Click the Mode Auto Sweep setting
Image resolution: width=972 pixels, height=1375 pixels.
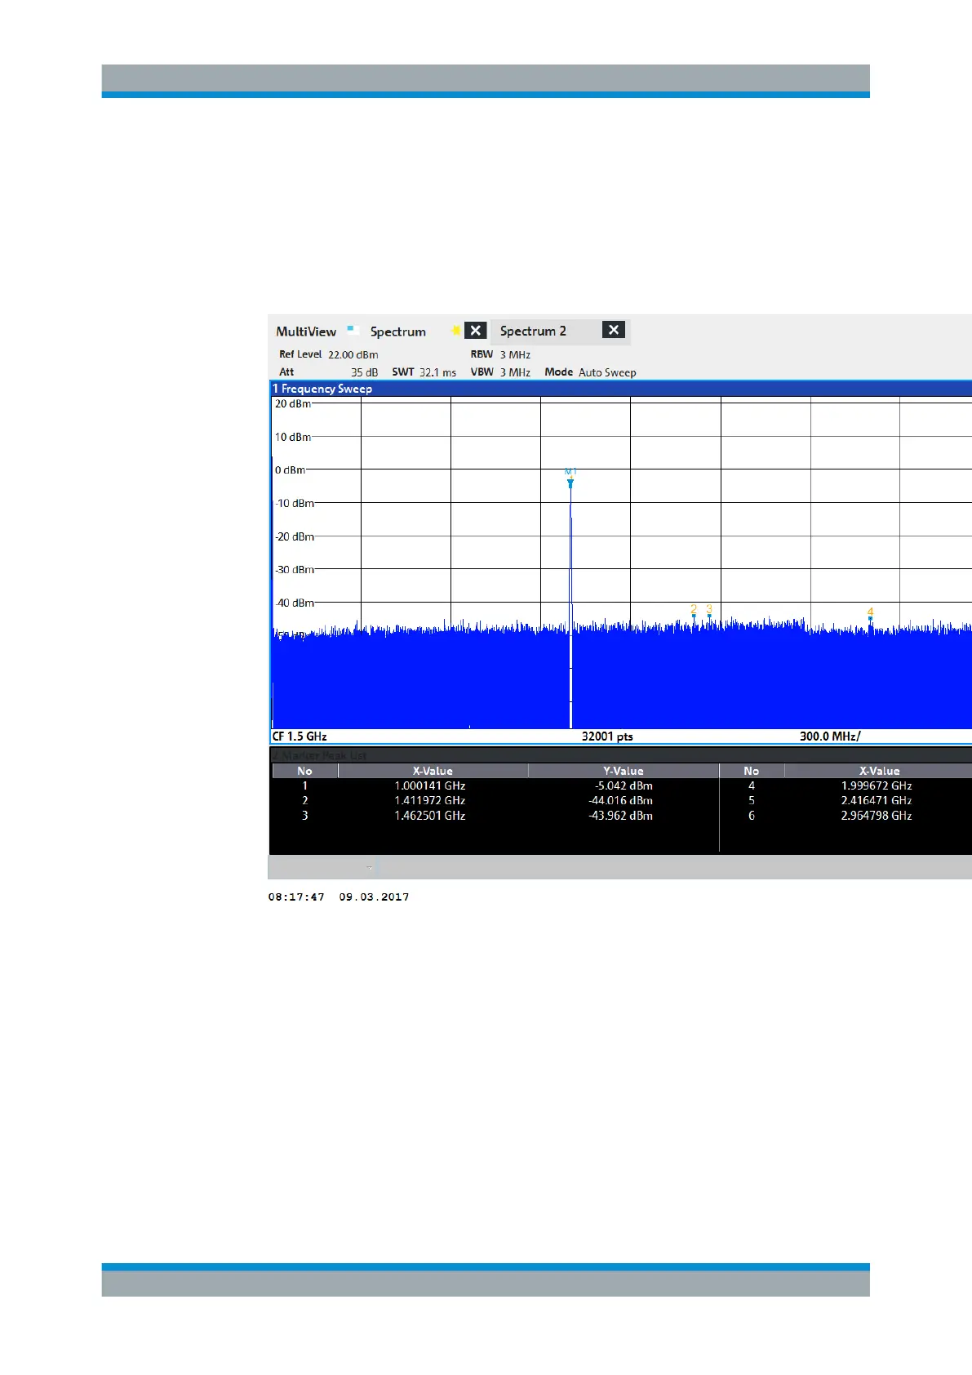[x=590, y=372]
